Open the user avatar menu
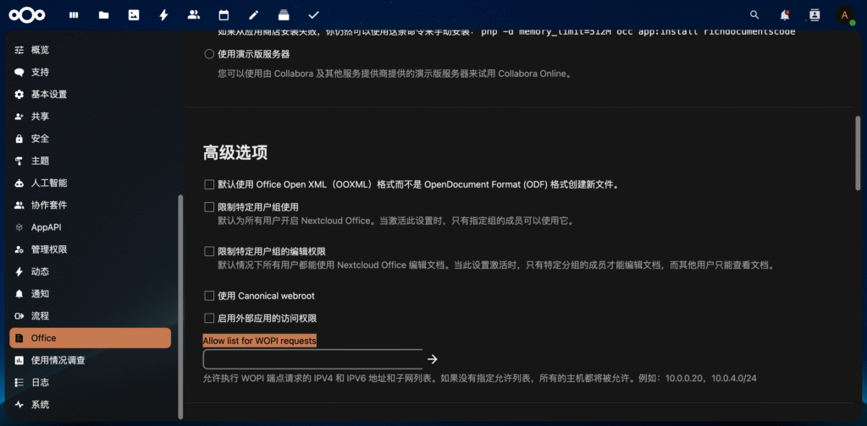Viewport: 867px width, 426px height. 844,14
